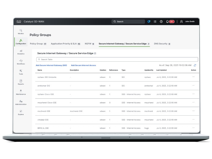Open the Monitor section in sidebar
This screenshot has height=159, width=212.
pos(21,31)
